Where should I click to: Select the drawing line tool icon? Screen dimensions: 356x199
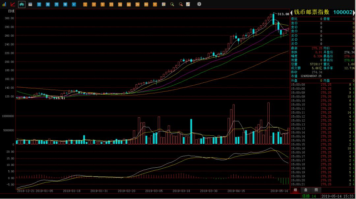tap(188, 4)
